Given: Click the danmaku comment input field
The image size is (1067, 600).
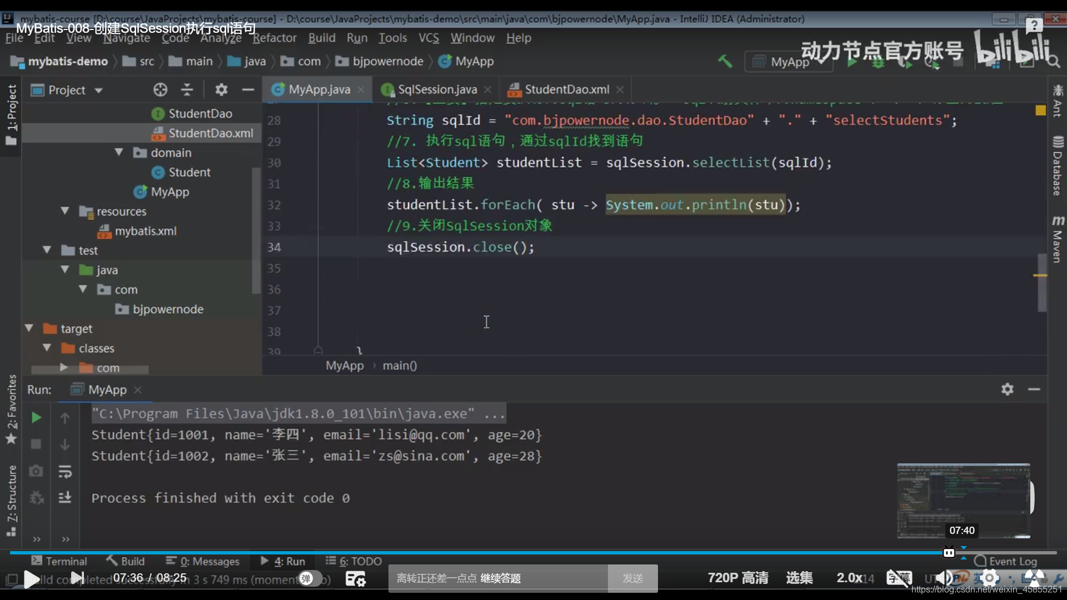Looking at the screenshot, I should 498,578.
